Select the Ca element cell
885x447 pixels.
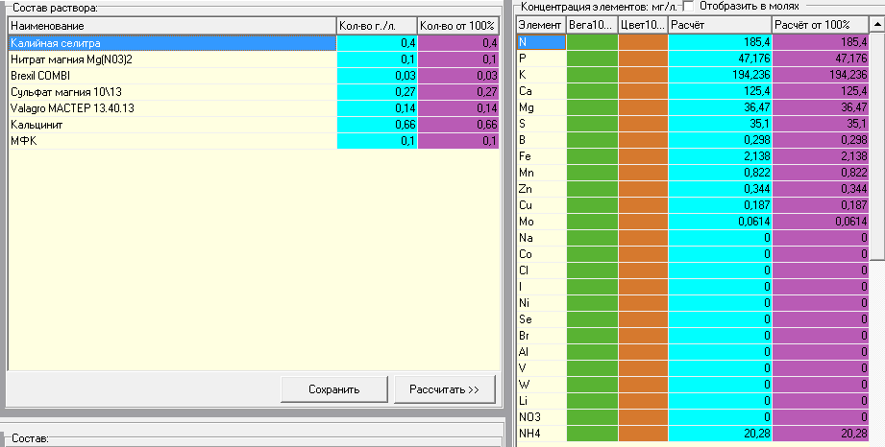[x=541, y=91]
